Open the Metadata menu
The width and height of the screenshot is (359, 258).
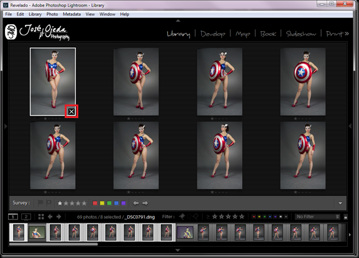coord(71,14)
